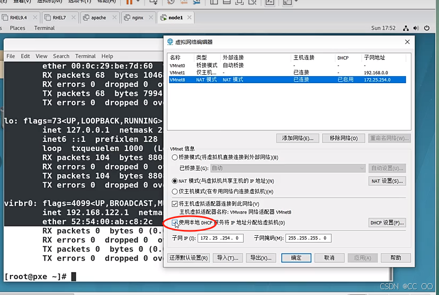Viewport: 439px width, 295px height.
Task: Select the node1 tab
Action: [175, 17]
